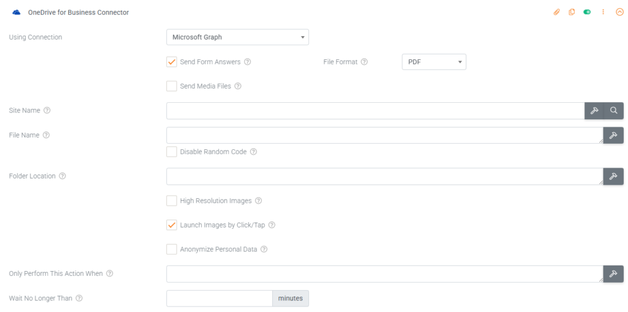The height and width of the screenshot is (312, 628).
Task: Show help for Launch Images by Click/Tap
Action: (272, 225)
